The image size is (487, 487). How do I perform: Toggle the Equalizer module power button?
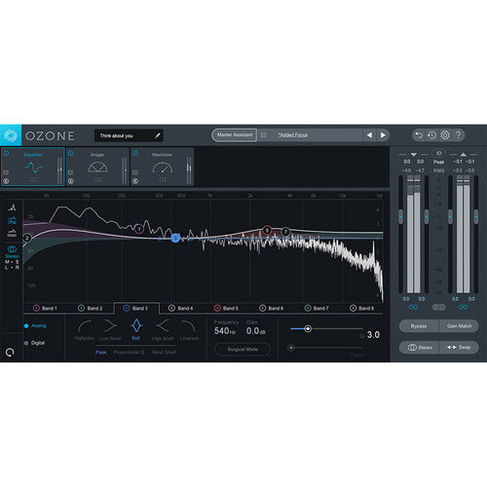tap(6, 153)
